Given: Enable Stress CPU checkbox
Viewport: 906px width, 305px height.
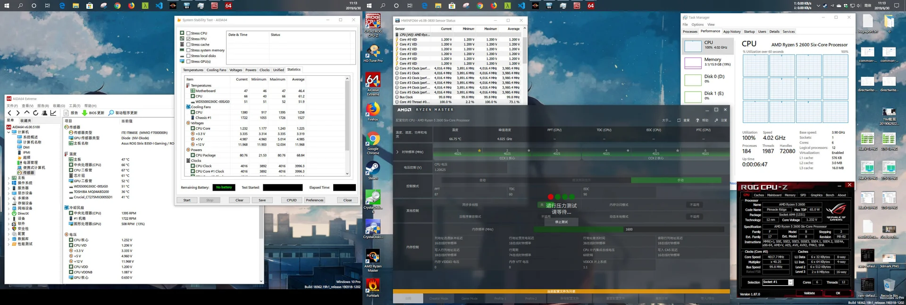Looking at the screenshot, I should (x=188, y=33).
